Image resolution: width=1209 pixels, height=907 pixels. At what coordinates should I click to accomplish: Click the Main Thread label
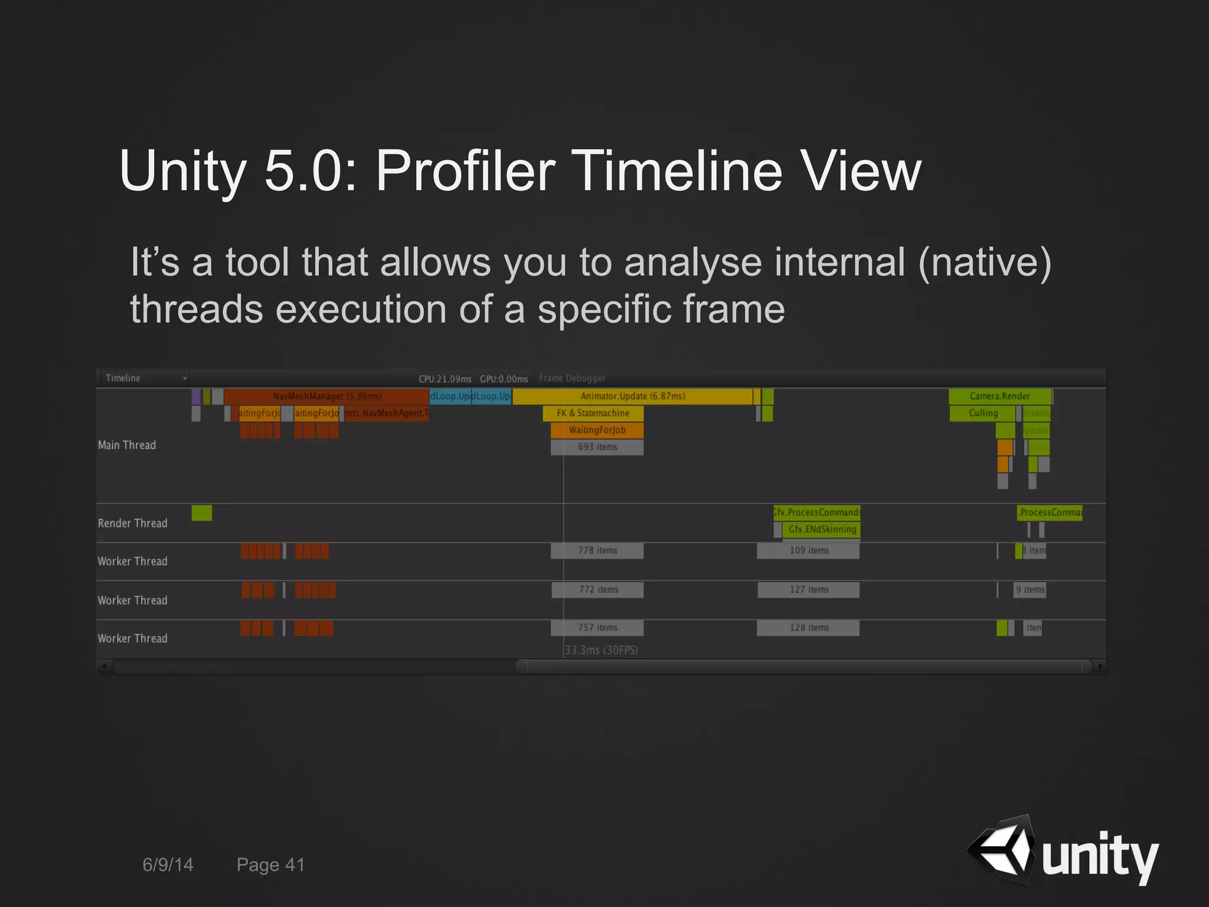tap(127, 445)
